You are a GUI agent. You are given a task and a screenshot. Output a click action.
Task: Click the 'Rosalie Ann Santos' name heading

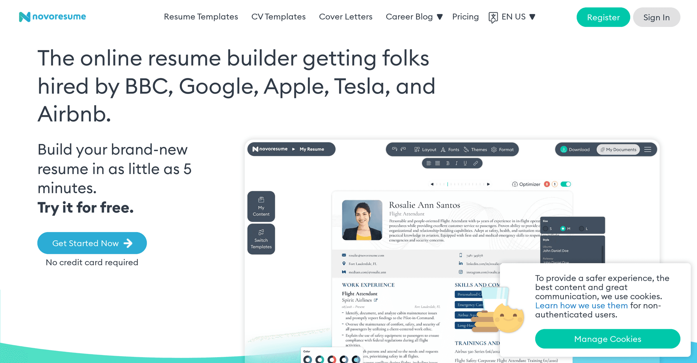point(424,205)
